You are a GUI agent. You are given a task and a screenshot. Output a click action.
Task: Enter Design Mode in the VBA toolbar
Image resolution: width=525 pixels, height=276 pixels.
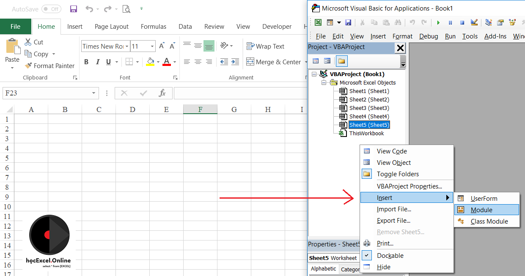(474, 22)
